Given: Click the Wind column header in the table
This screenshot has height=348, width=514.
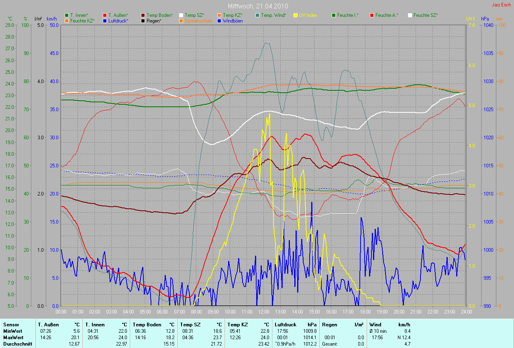Looking at the screenshot, I should click(x=375, y=324).
